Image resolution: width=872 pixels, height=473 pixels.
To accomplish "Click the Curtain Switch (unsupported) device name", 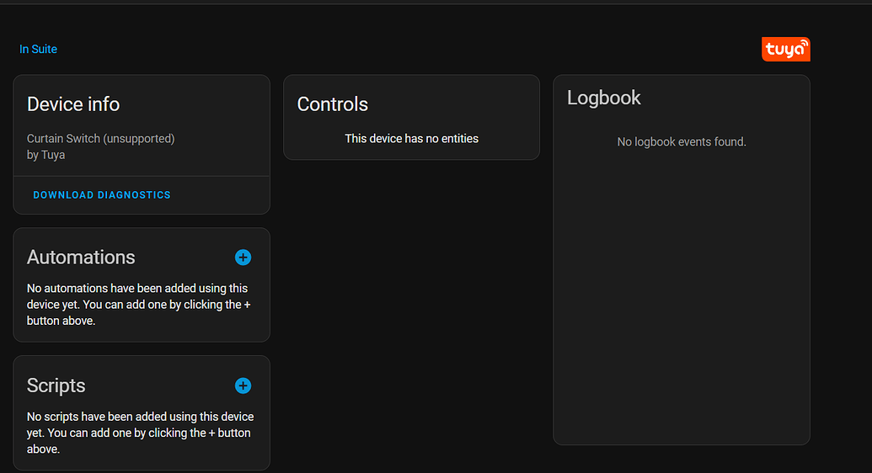I will coord(100,138).
